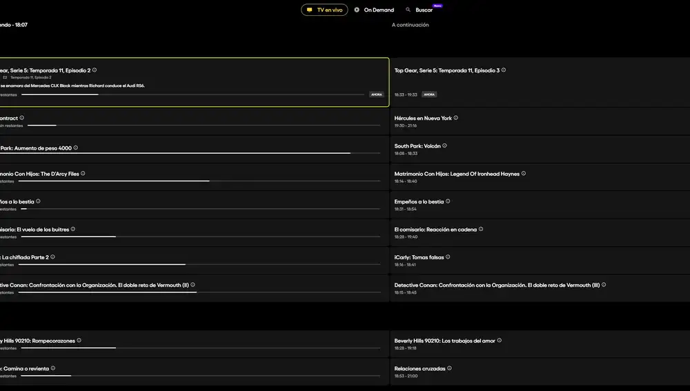Show info for El comisario: Reacción en cadena
The height and width of the screenshot is (391, 690).
coord(481,229)
